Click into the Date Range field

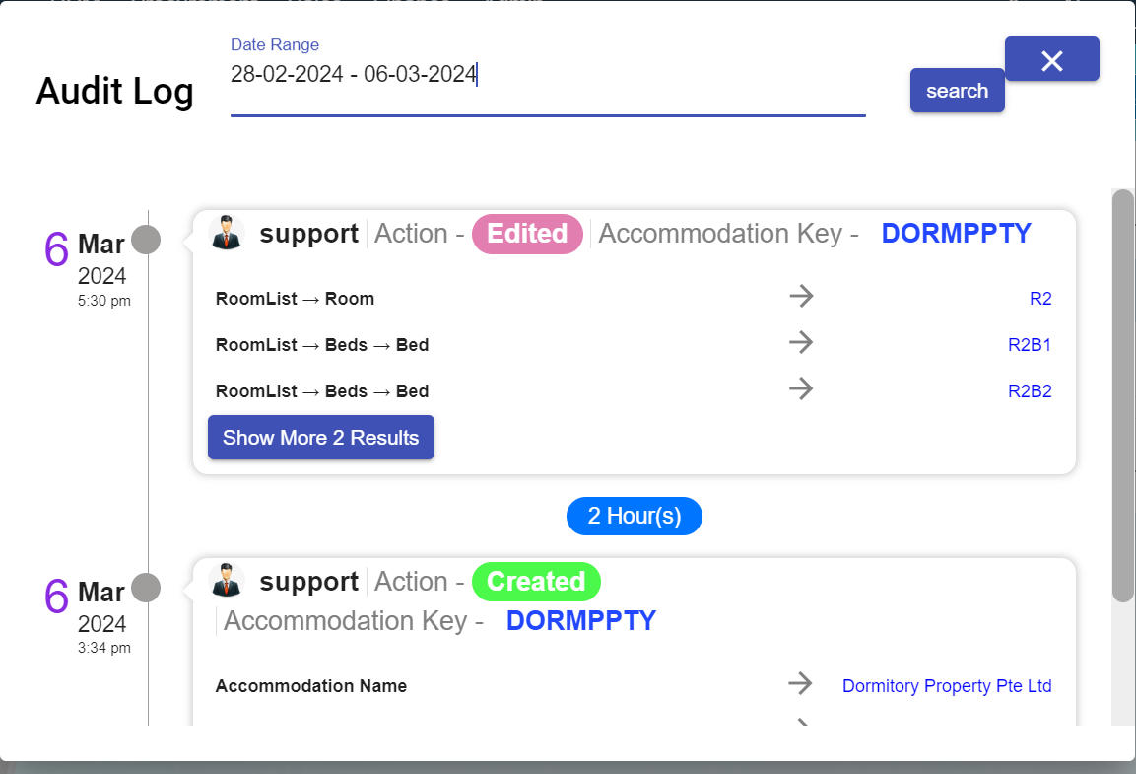(547, 75)
